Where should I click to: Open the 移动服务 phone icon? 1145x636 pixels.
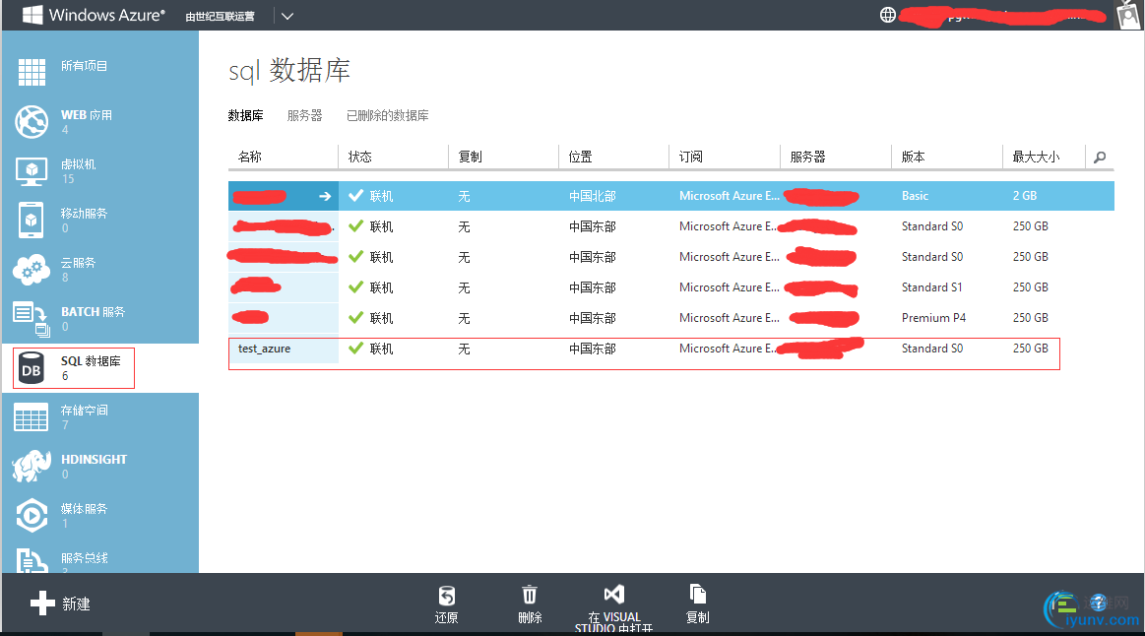tap(31, 220)
